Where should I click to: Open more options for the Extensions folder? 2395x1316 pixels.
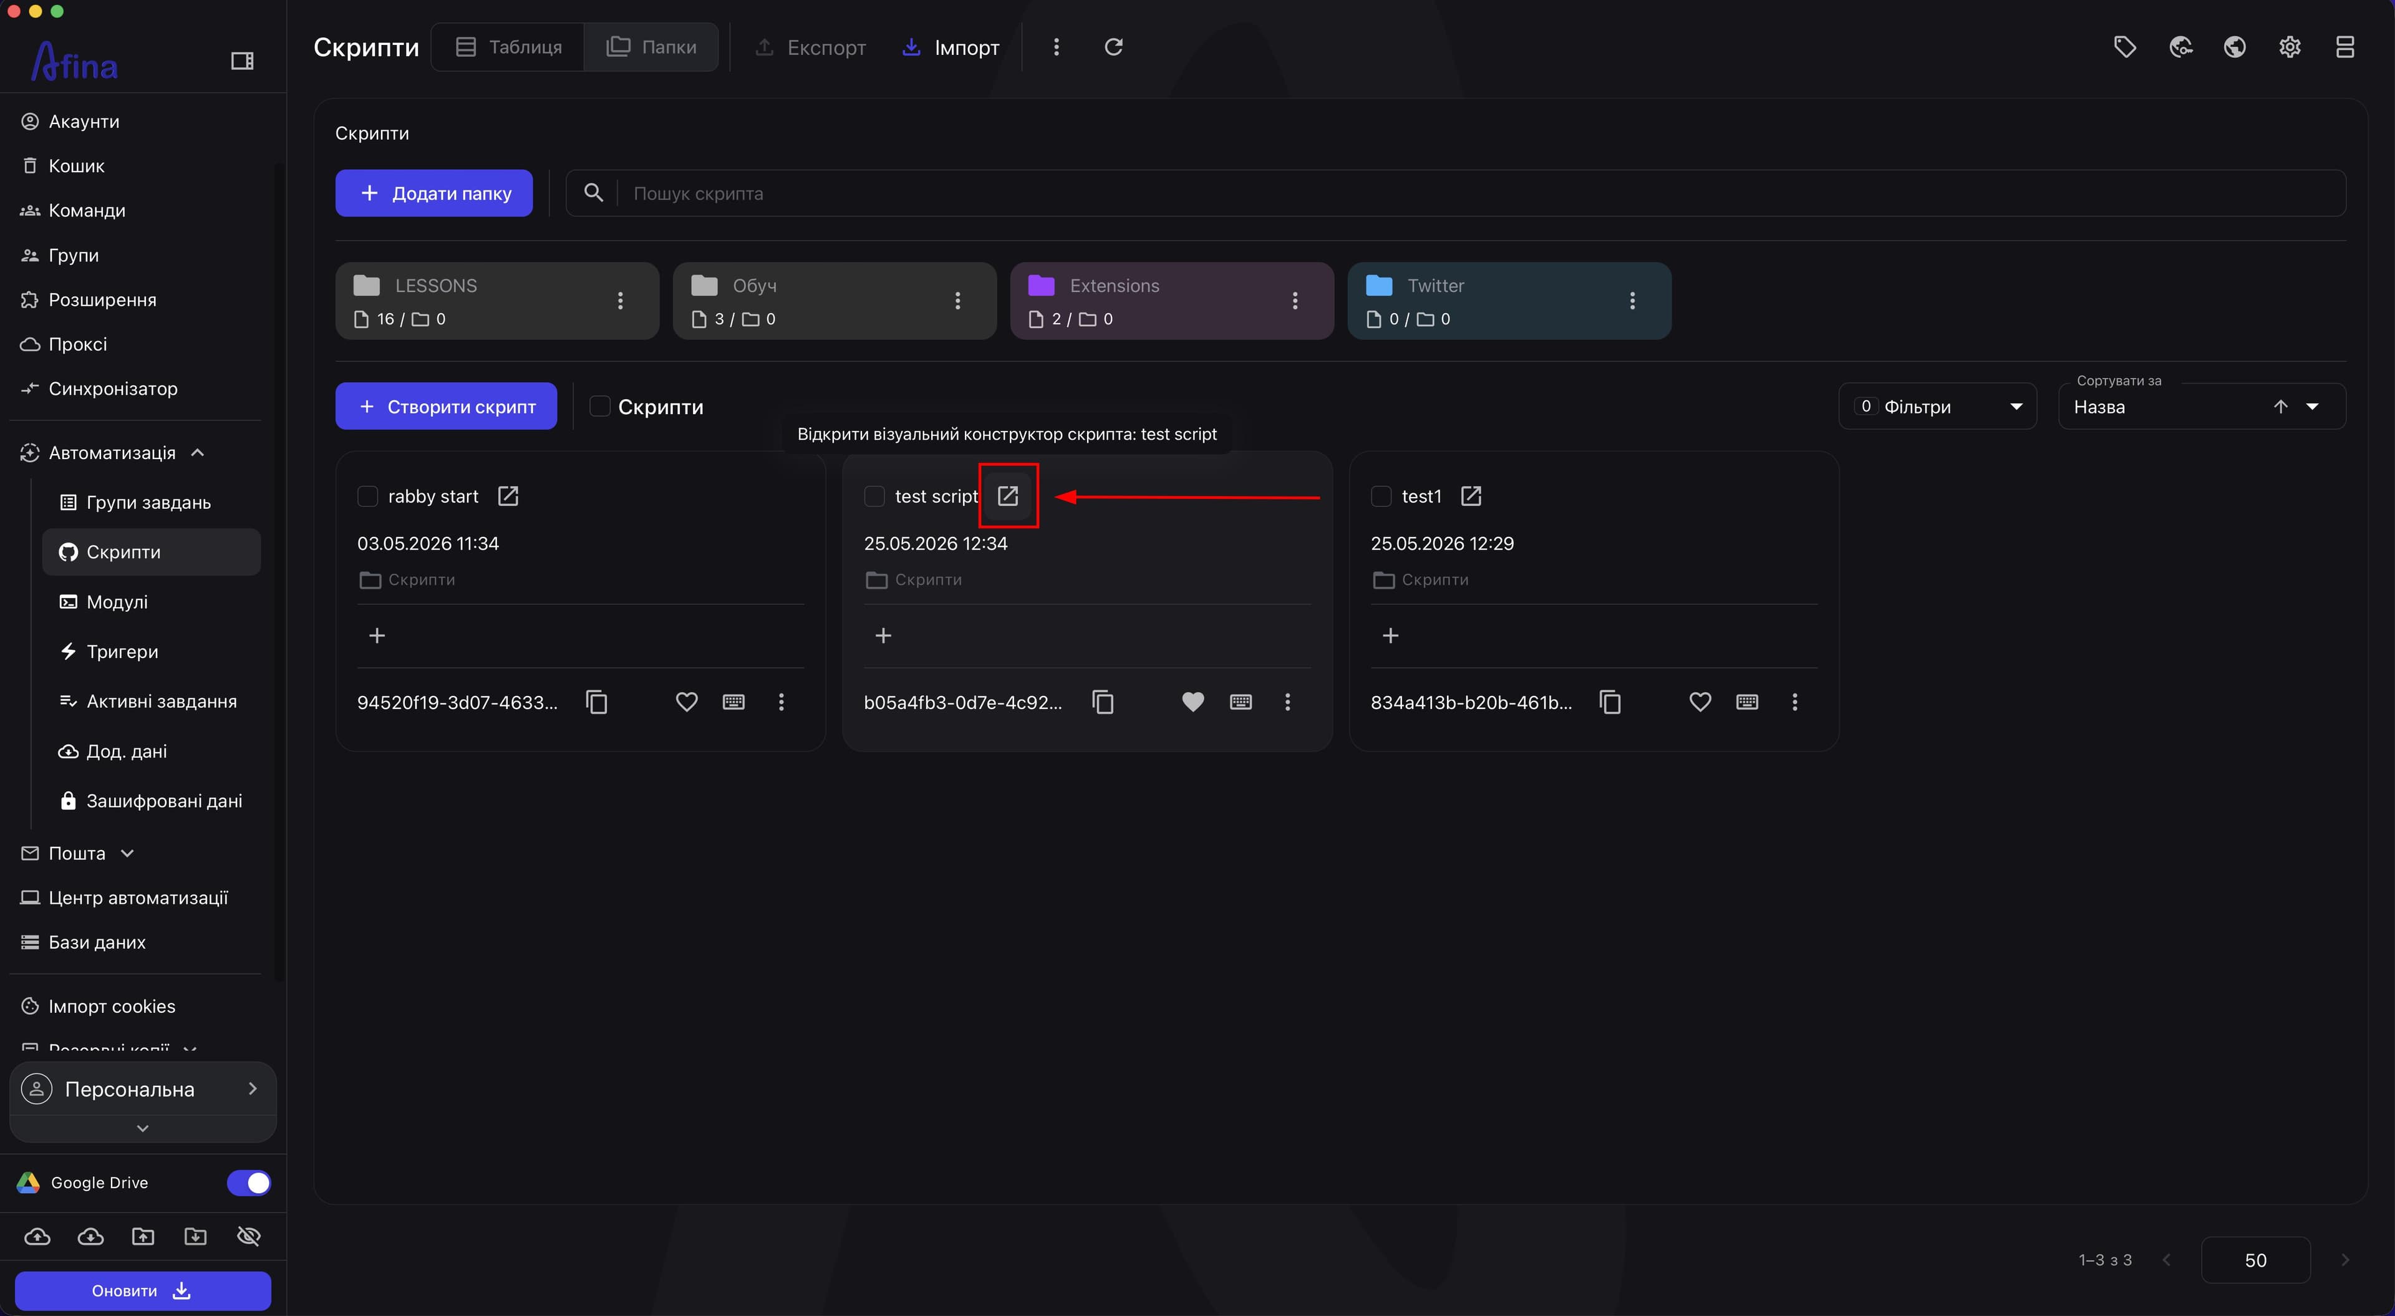point(1295,301)
